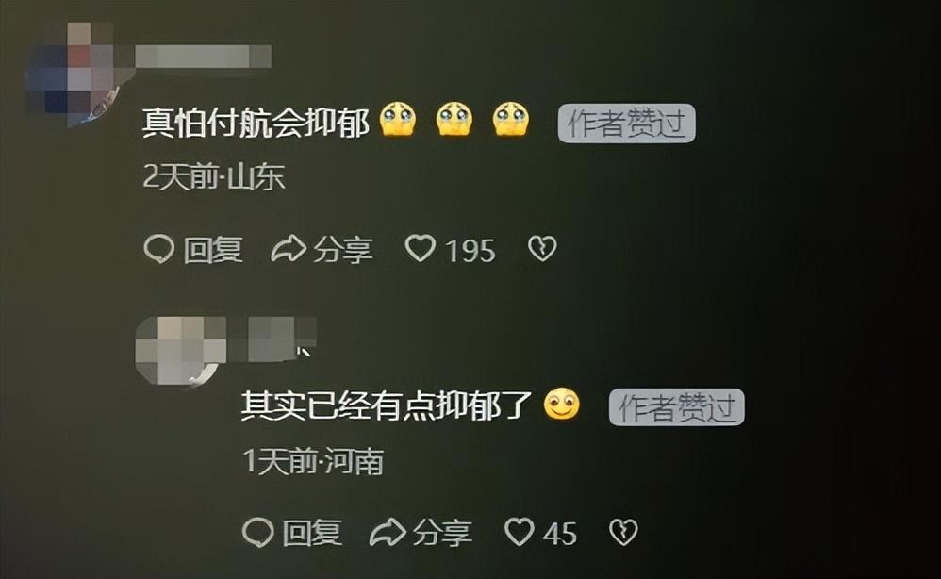Dislike the Henan reply with the broken heart
This screenshot has width=941, height=579.
coord(623,532)
